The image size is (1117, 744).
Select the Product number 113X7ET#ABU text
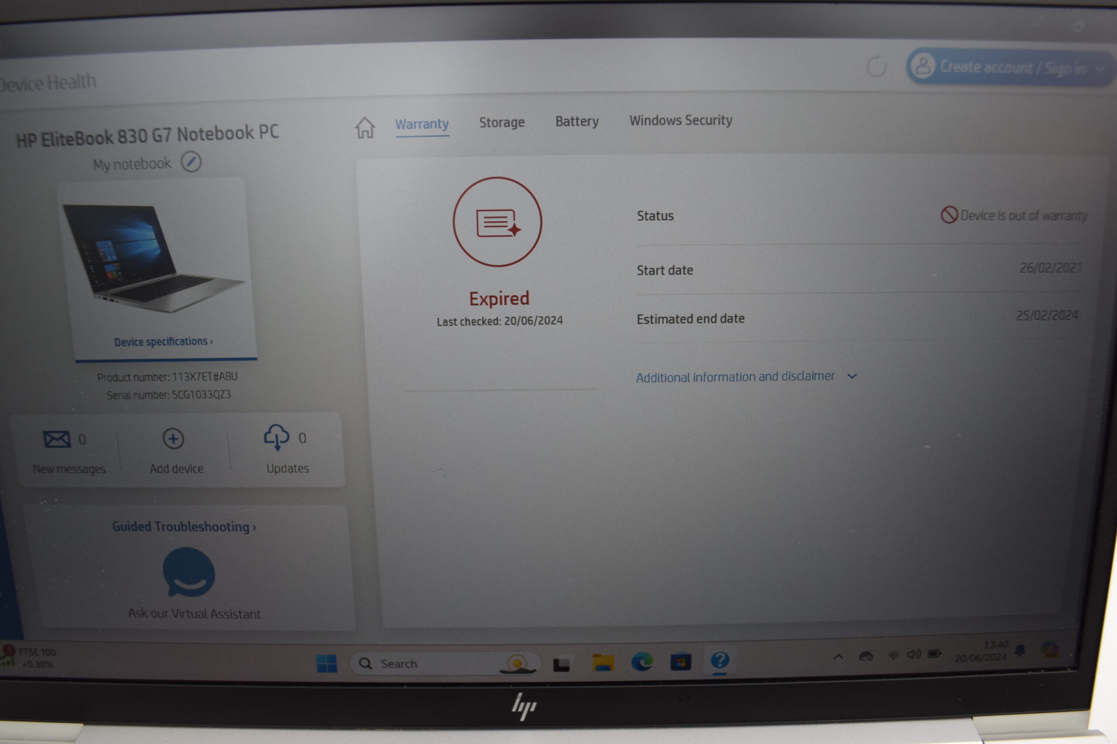167,377
